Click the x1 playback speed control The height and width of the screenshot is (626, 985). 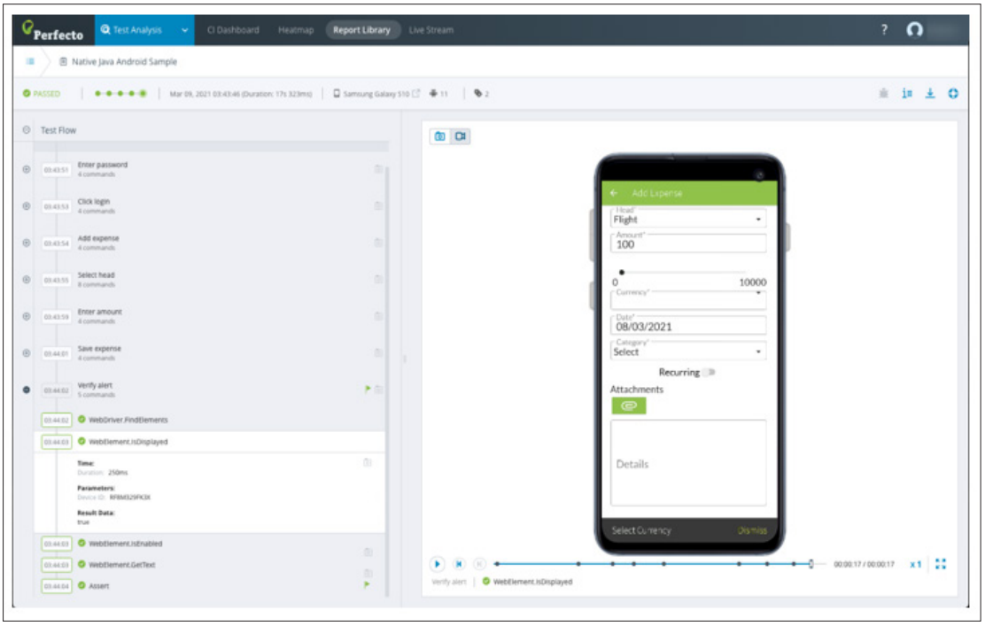pyautogui.click(x=915, y=564)
